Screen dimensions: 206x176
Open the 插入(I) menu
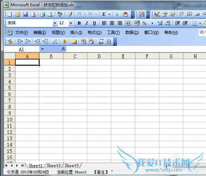tap(76, 32)
